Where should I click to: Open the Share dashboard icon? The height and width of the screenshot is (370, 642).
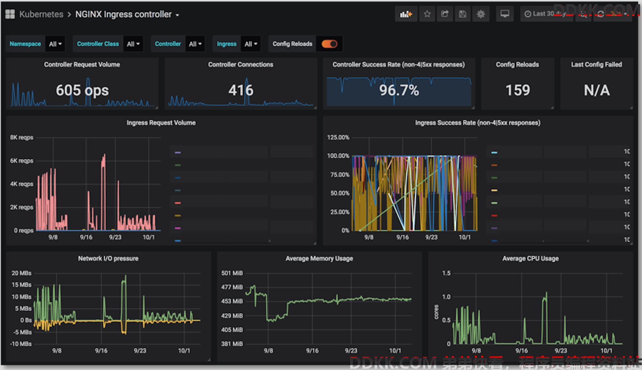[x=445, y=14]
